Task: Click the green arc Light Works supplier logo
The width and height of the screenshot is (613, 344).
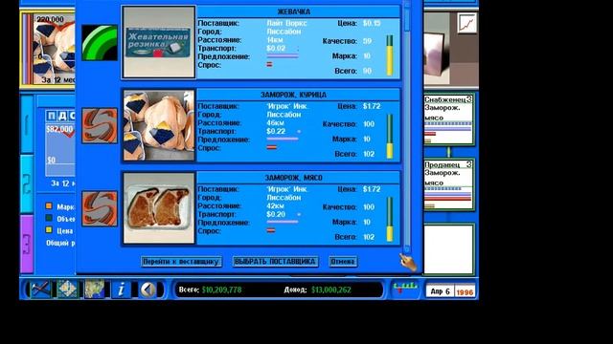Action: tap(100, 42)
